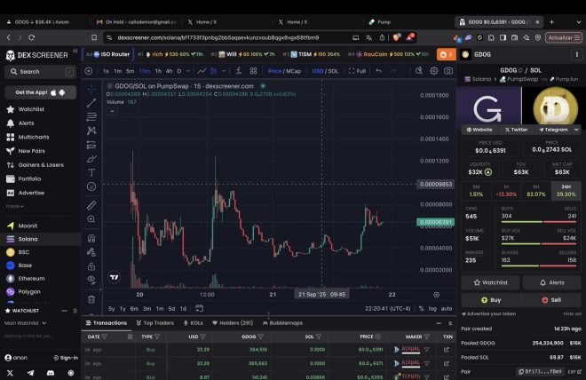This screenshot has height=380, width=586.
Task: Click the Search field in sidebar
Action: pos(40,71)
